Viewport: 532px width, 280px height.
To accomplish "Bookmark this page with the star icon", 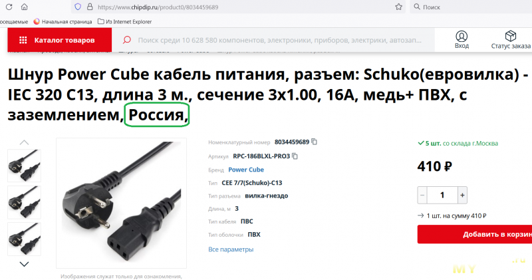I will 398,7.
